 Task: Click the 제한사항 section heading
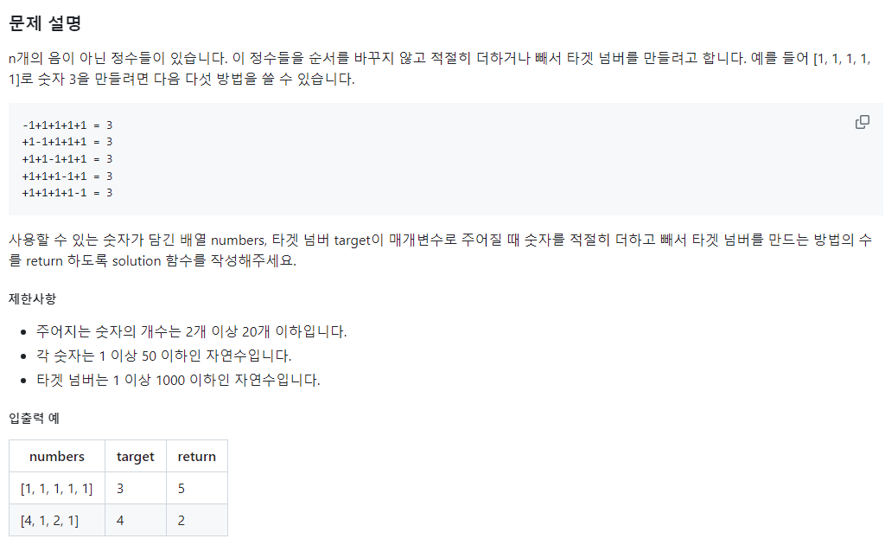[32, 298]
